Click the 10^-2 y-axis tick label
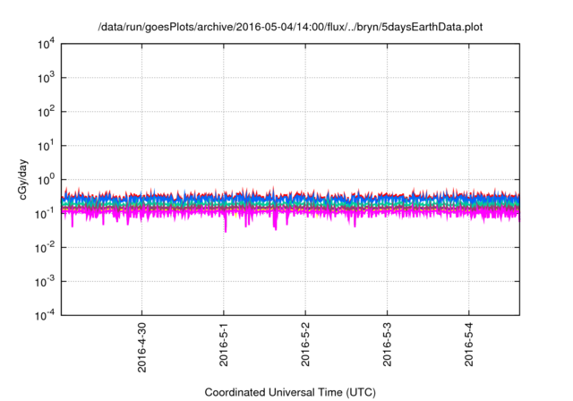573x401 pixels. pyautogui.click(x=46, y=248)
